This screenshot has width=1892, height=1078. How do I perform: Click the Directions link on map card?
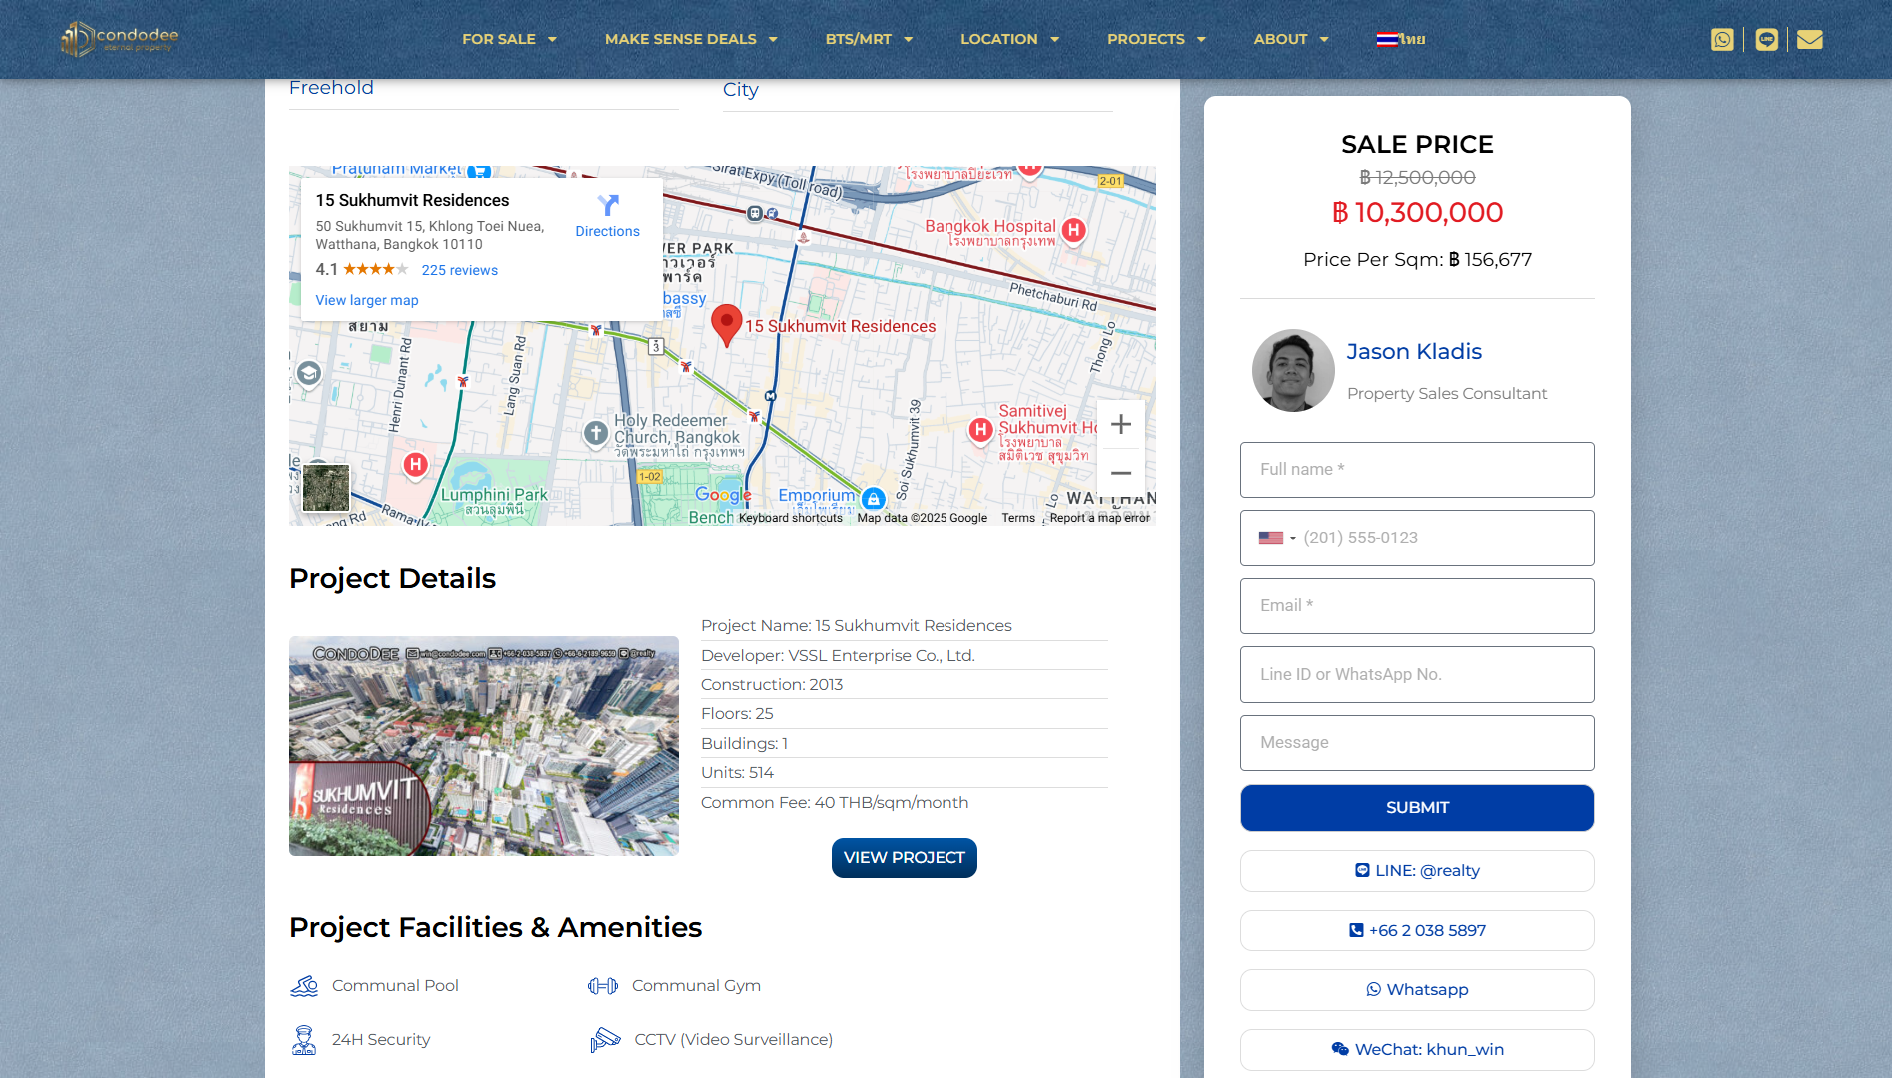coord(608,231)
